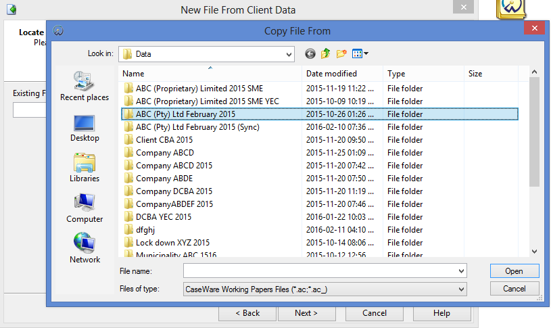Open the View Menu icon dropdown
551x328 pixels.
point(360,53)
